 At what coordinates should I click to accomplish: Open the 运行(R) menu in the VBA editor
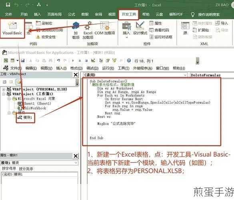tap(108, 68)
